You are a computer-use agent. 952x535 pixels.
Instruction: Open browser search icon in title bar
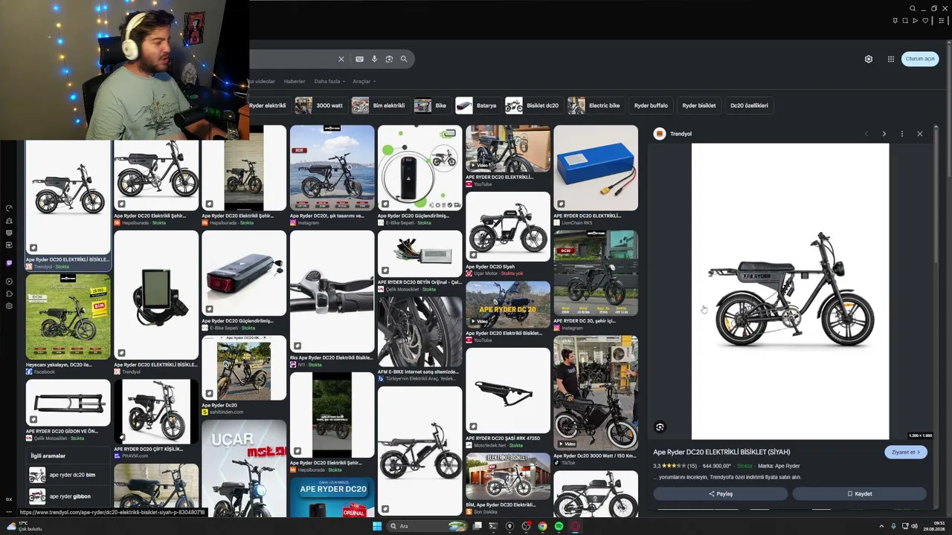913,9
